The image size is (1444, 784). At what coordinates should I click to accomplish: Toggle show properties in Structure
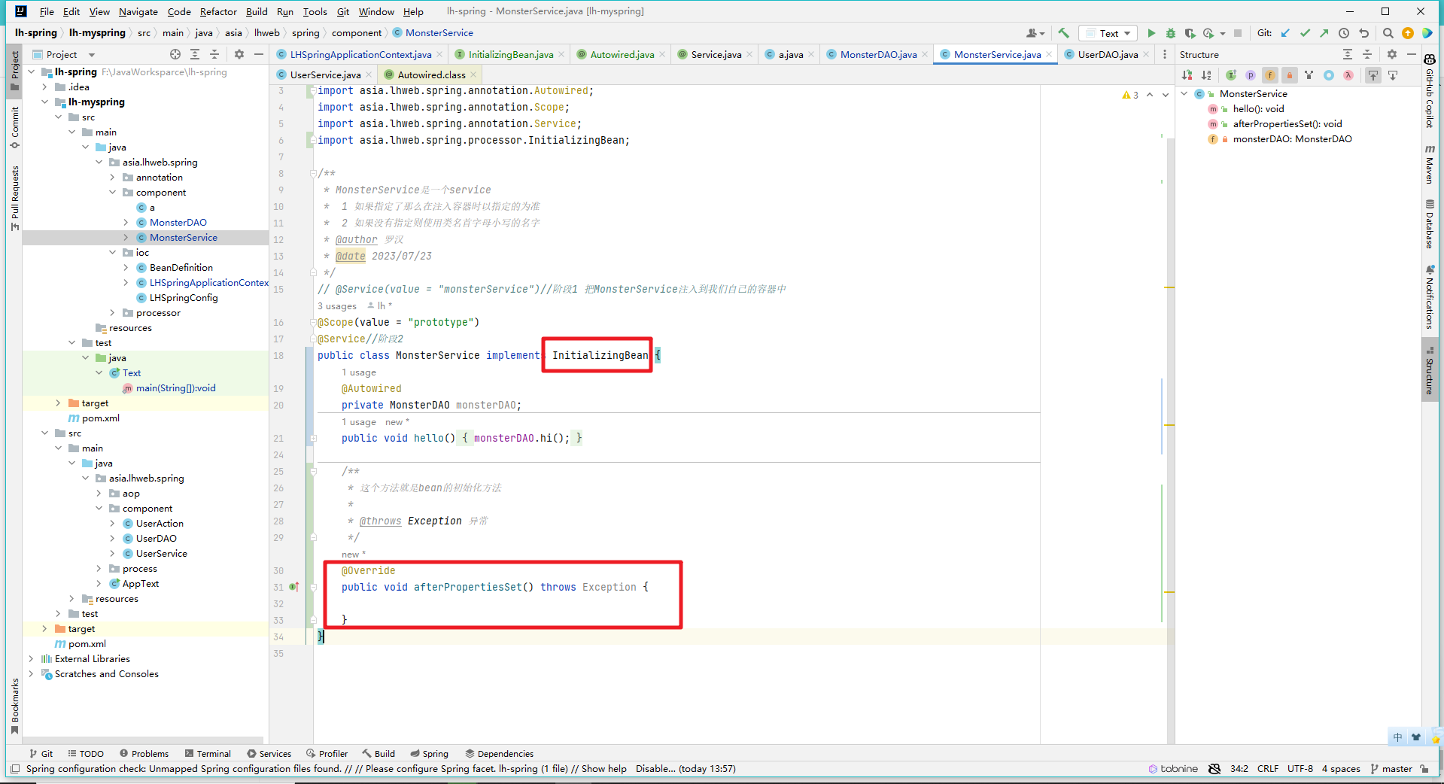pos(1251,75)
